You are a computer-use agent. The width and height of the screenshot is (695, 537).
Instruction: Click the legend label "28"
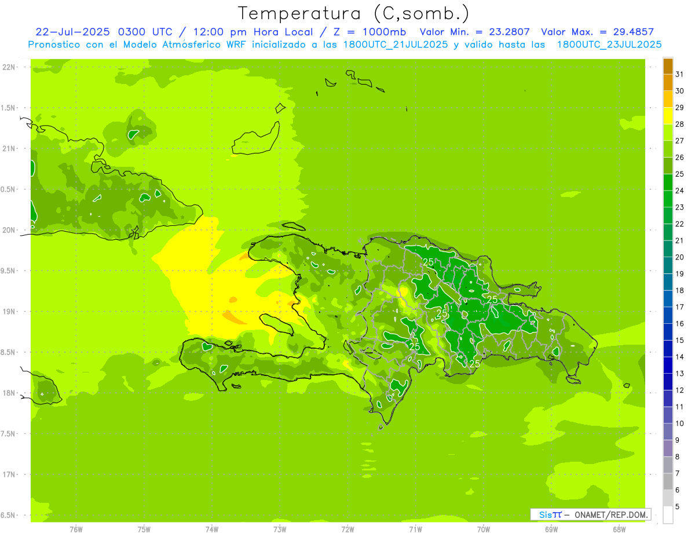pos(680,124)
